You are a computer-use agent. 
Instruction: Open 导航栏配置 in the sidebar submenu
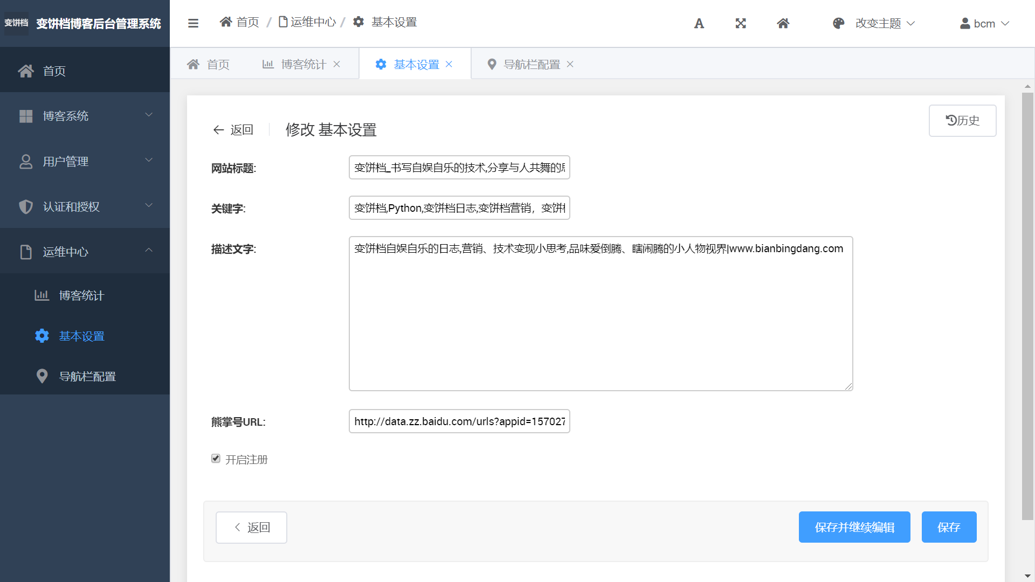click(85, 376)
